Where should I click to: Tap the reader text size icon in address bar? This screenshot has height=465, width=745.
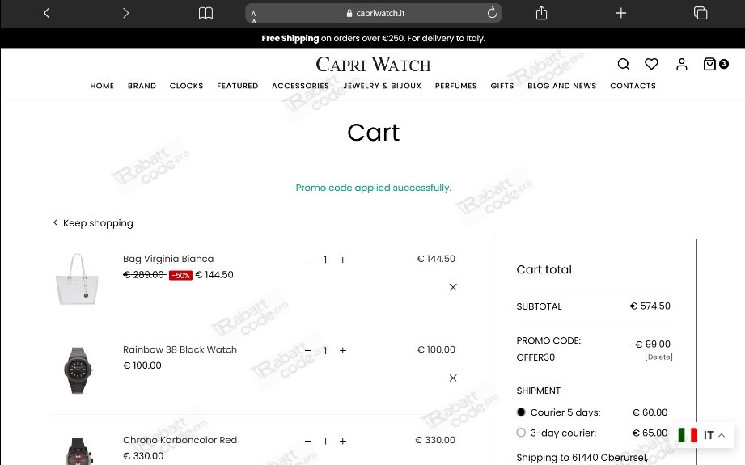click(254, 15)
